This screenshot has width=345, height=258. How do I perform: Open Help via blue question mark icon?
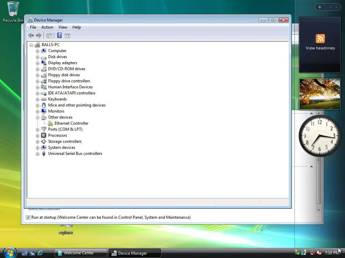pos(59,35)
